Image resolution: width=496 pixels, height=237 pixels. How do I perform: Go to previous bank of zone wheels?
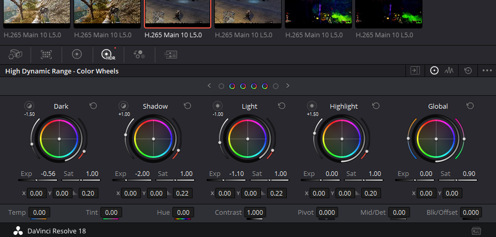click(x=209, y=85)
